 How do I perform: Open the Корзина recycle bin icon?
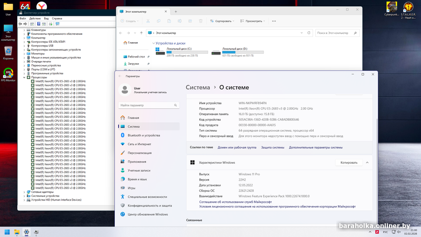tap(8, 51)
